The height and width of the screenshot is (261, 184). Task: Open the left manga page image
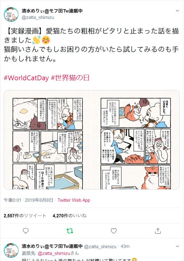[x=48, y=140]
